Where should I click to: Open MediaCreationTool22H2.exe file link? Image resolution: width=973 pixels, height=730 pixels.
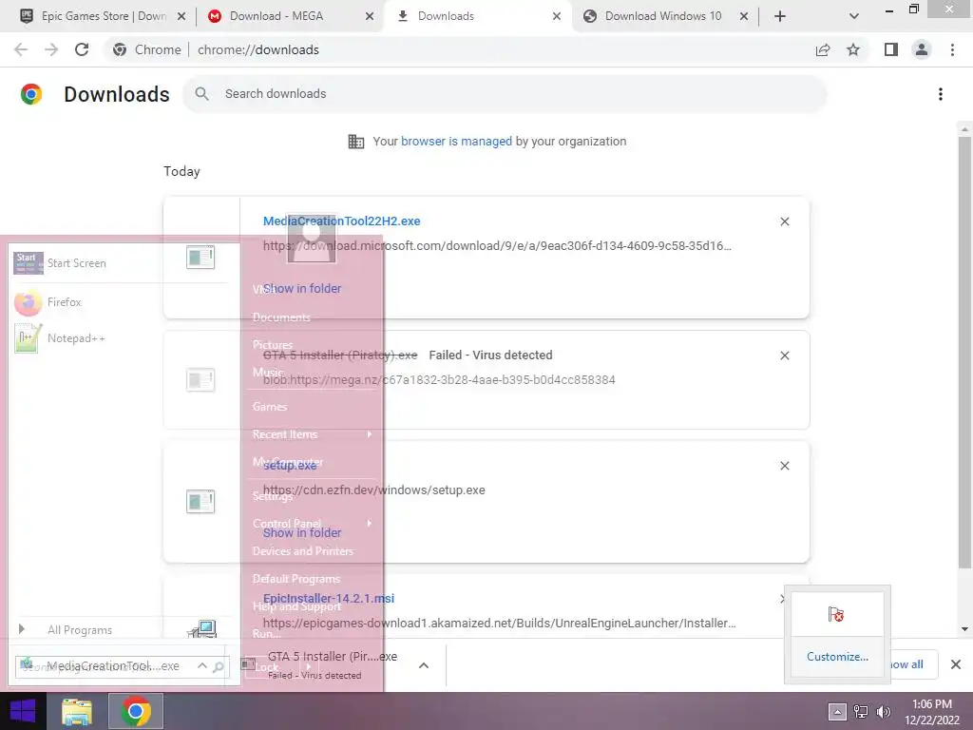(342, 221)
